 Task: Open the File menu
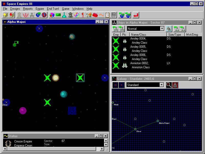tap(5, 9)
